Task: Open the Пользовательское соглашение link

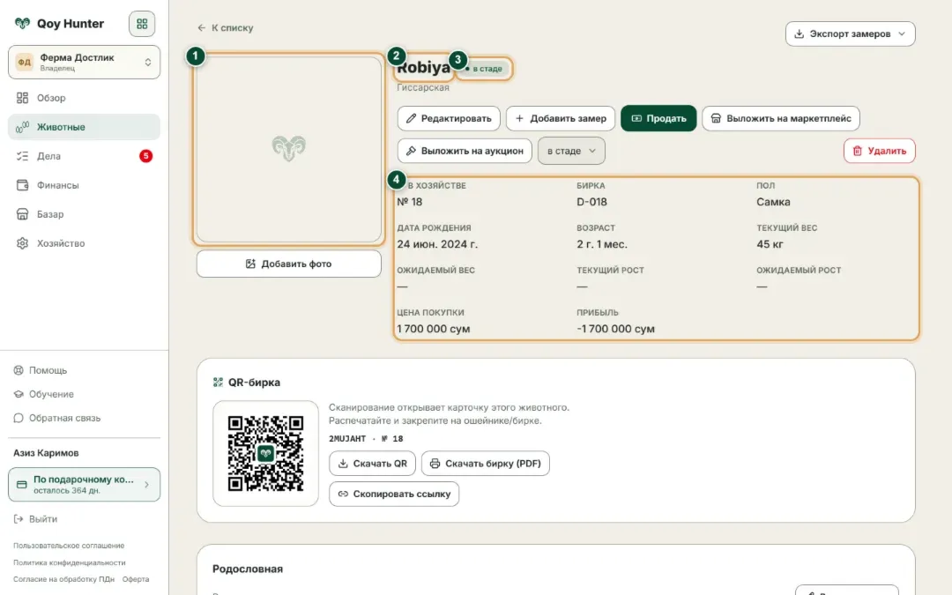Action: (69, 546)
